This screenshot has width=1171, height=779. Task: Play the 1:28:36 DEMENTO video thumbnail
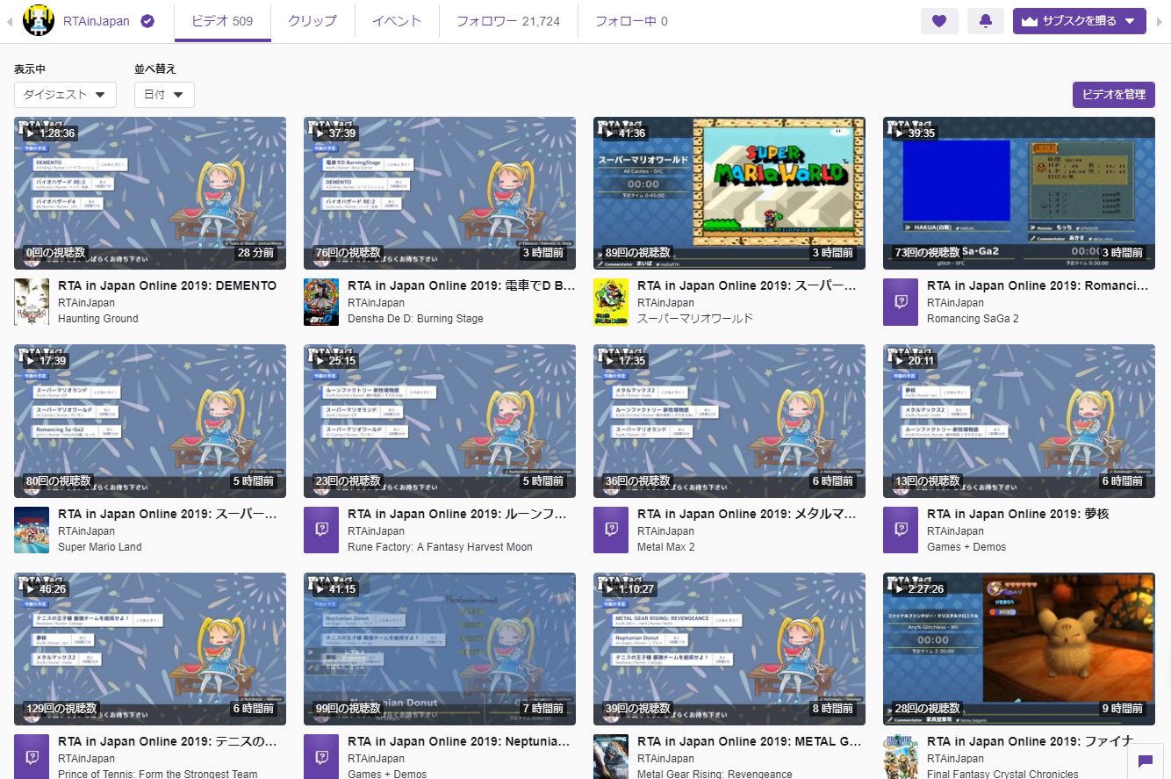tap(150, 193)
